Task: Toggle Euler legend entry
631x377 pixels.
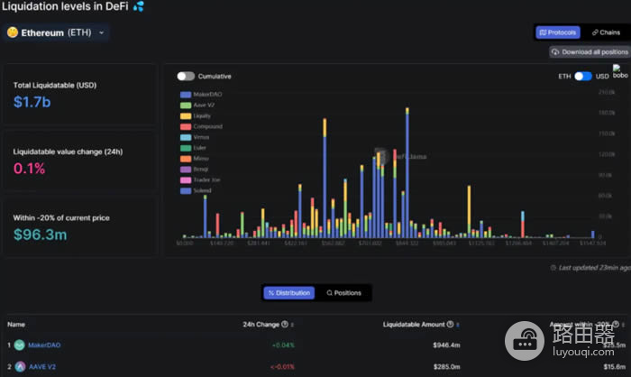Action: coord(193,148)
